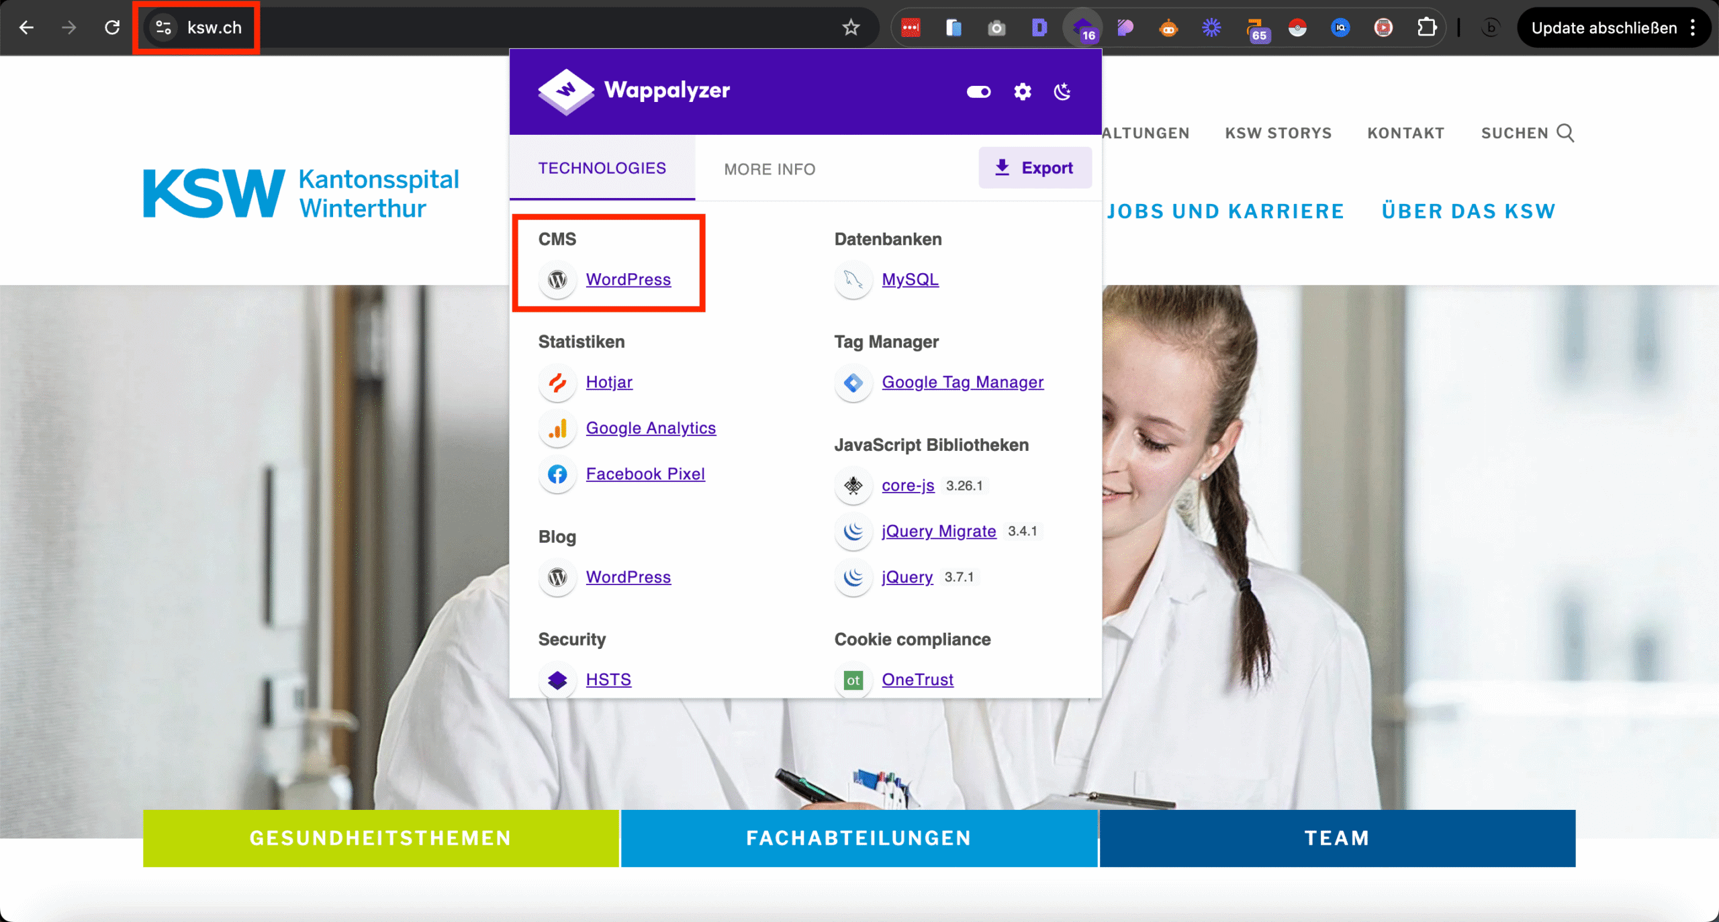Click the Hotjar flame icon
This screenshot has width=1719, height=922.
pyautogui.click(x=557, y=382)
